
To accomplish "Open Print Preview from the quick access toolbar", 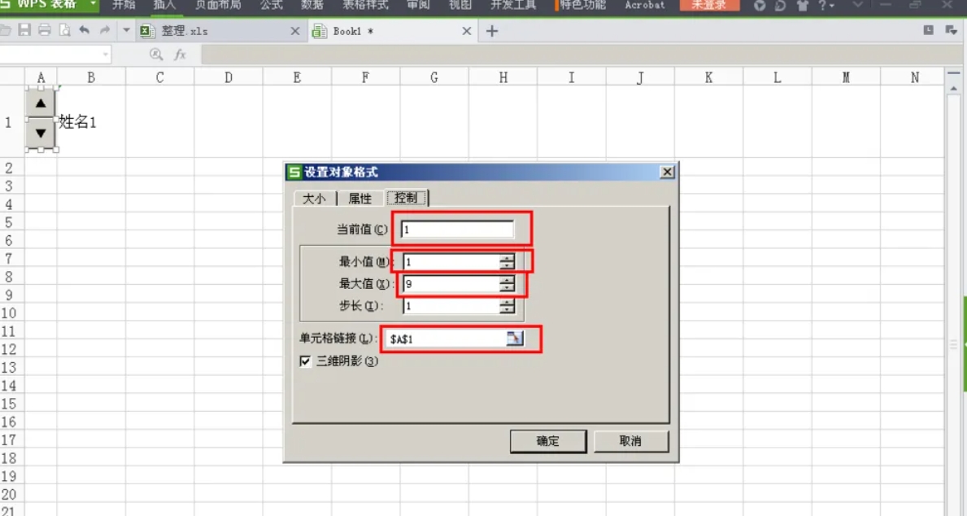I will (64, 29).
